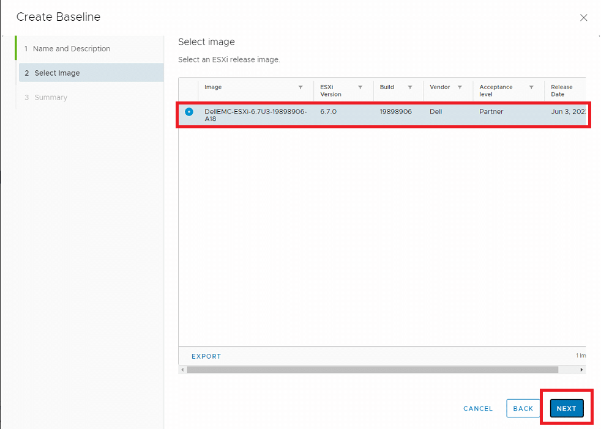The height and width of the screenshot is (429, 601).
Task: Click the horizontal scrollbar right arrow
Action: tap(581, 370)
